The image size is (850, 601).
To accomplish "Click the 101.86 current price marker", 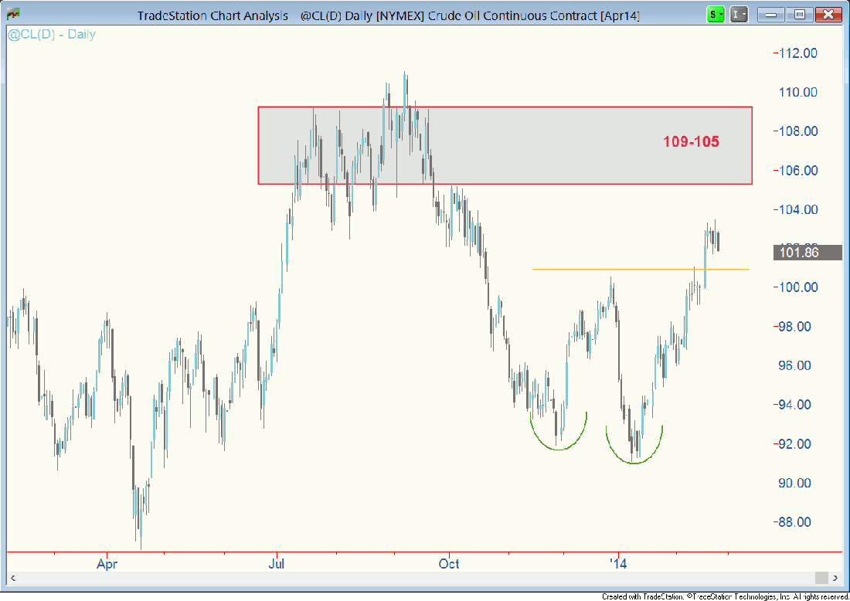I will (x=807, y=253).
